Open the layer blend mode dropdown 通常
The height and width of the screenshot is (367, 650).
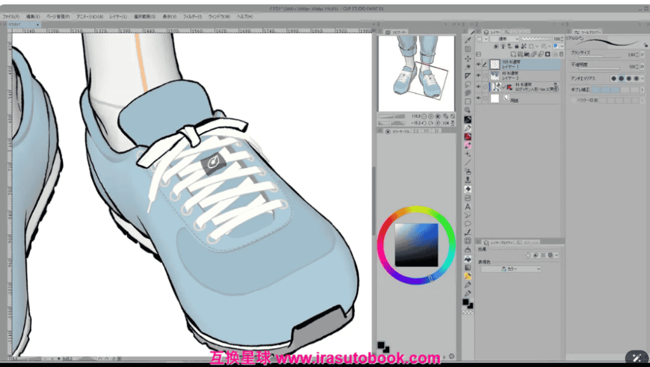pos(505,39)
